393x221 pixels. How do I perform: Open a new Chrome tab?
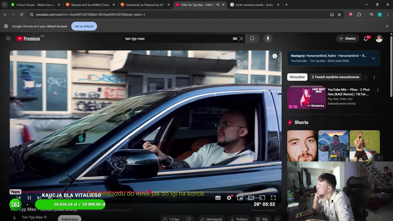tap(286, 5)
